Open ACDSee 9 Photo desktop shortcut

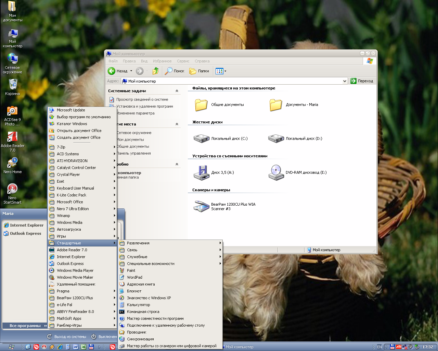coord(12,116)
